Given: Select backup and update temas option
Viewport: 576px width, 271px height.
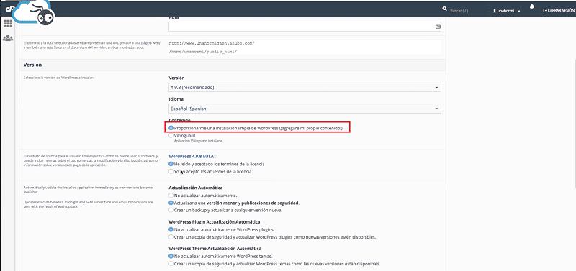Looking at the screenshot, I should click(x=171, y=264).
